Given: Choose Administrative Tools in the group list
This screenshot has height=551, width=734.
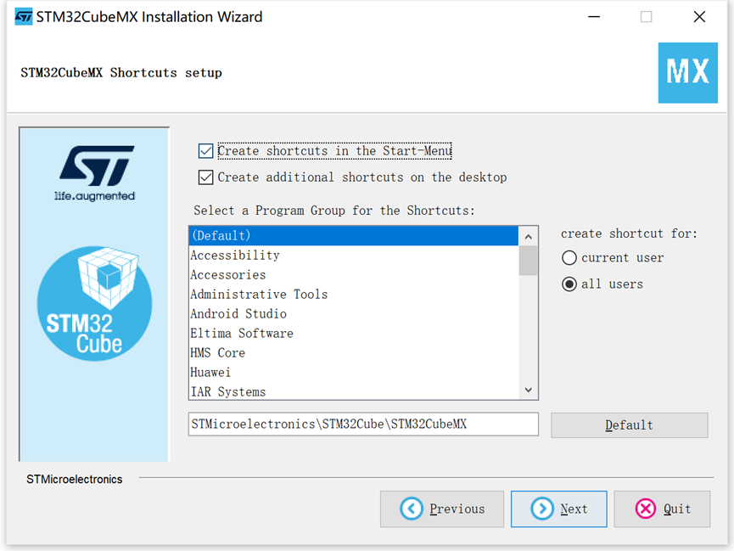Looking at the screenshot, I should 354,295.
